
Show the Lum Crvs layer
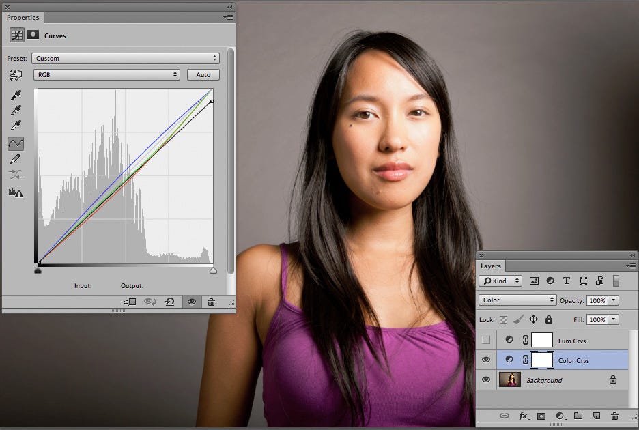click(486, 340)
